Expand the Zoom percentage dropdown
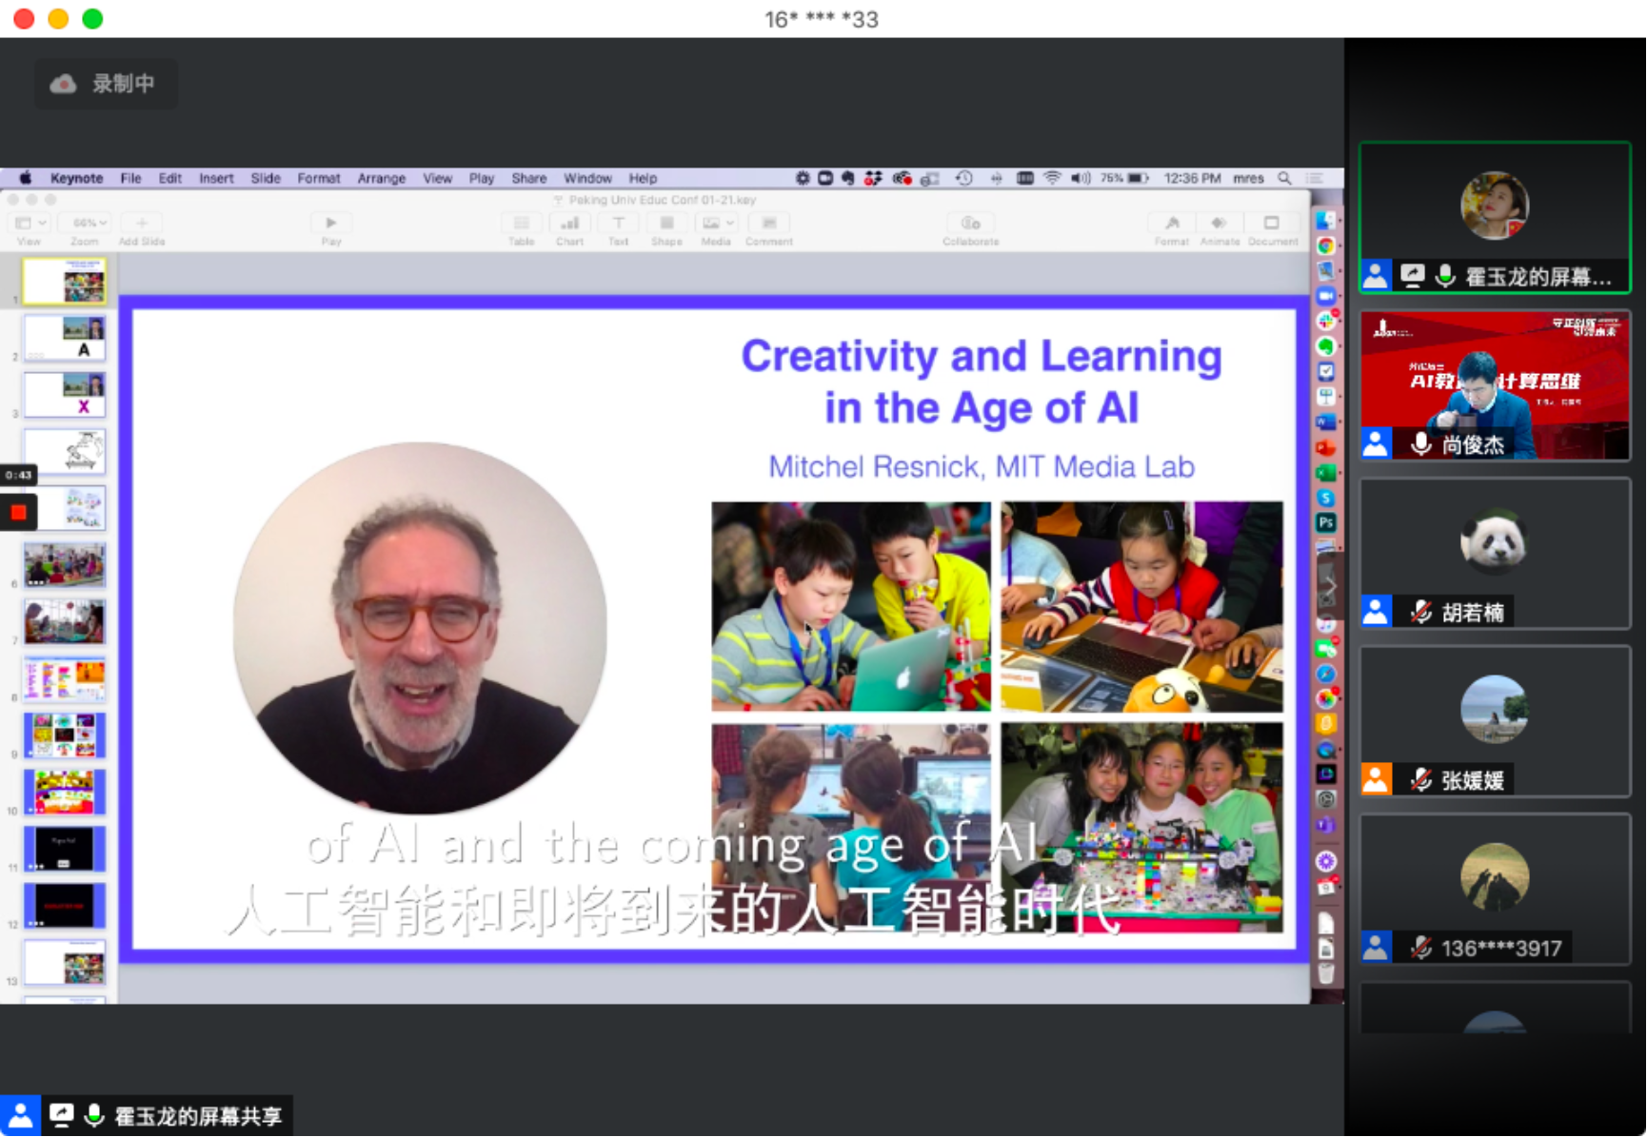Screen dimensions: 1647x1137 (x=85, y=224)
